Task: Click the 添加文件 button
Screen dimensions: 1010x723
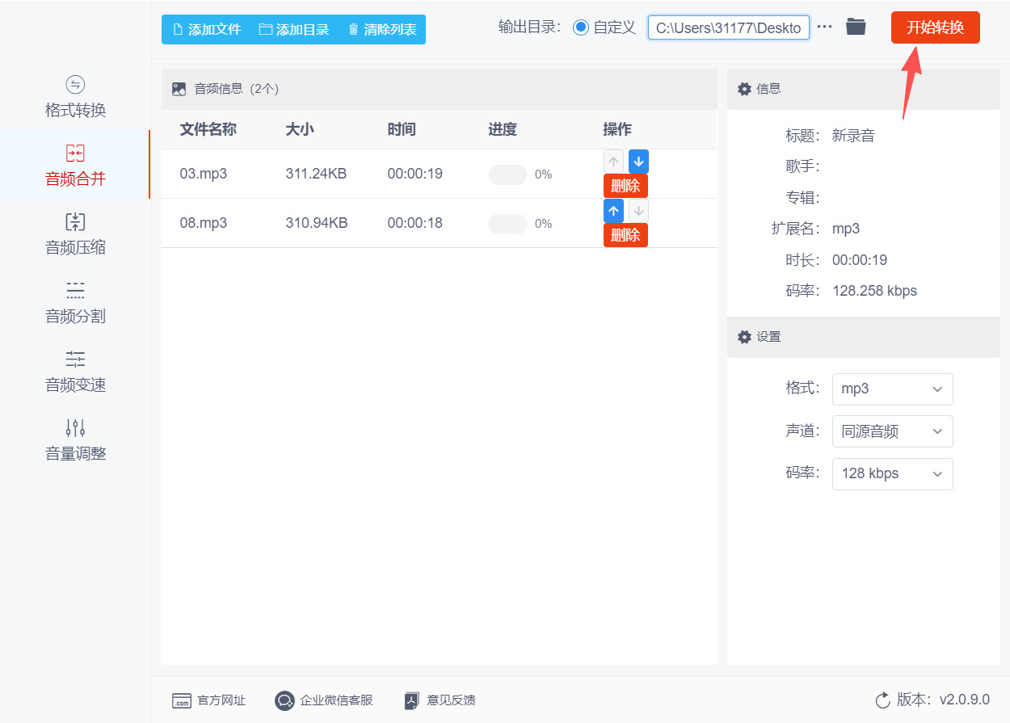Action: point(207,30)
